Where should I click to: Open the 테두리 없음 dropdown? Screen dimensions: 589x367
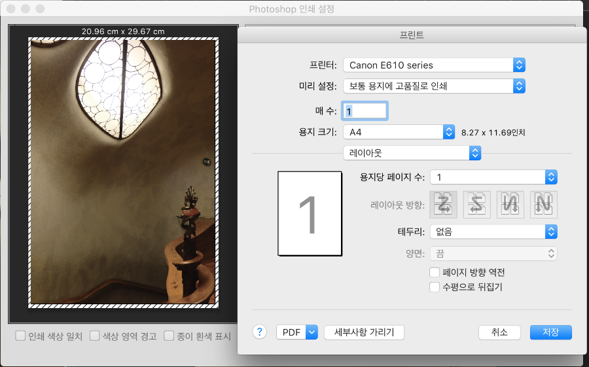493,232
